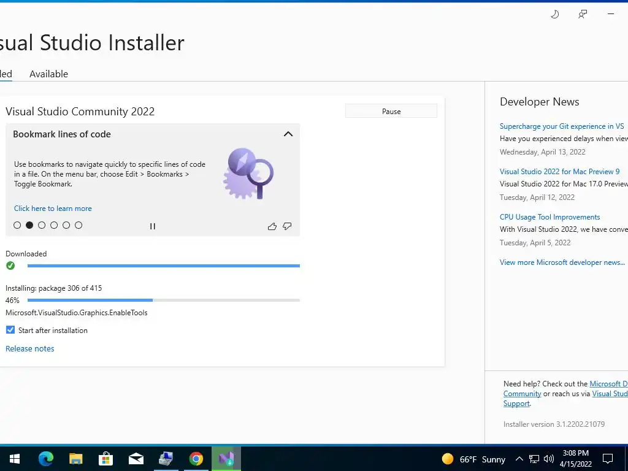Switch to the Installed tab

tap(6, 74)
